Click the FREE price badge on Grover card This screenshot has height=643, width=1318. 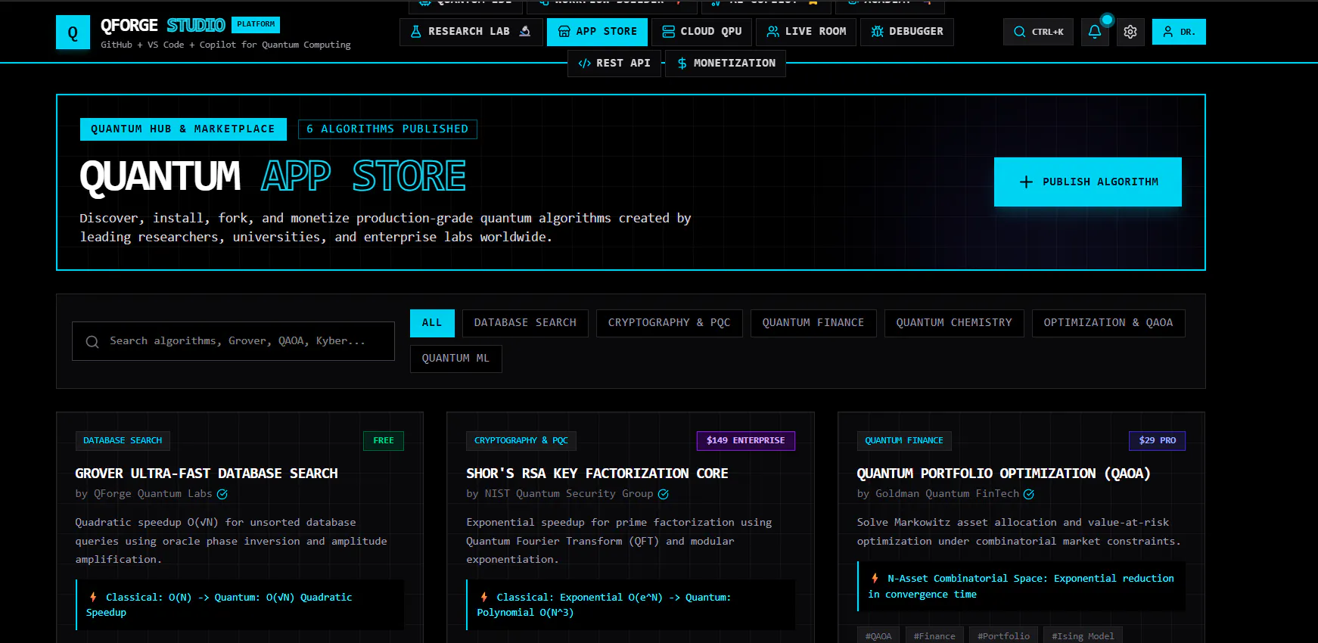pos(384,441)
